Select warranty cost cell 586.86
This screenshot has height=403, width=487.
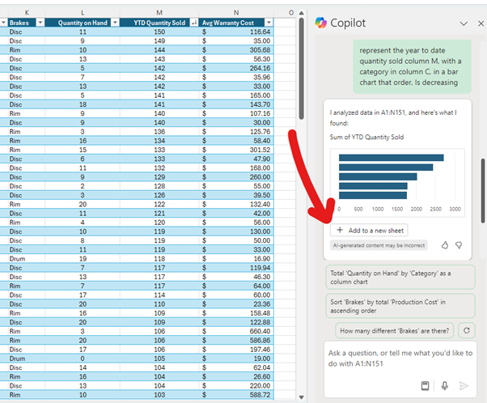pos(236,340)
